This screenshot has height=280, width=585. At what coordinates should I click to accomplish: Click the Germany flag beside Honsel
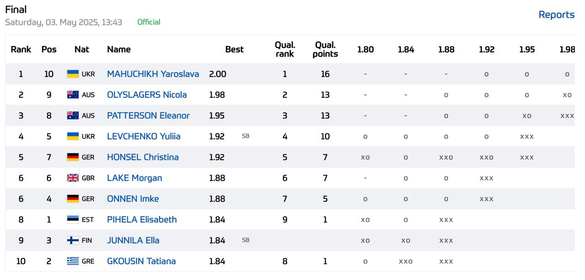point(73,157)
